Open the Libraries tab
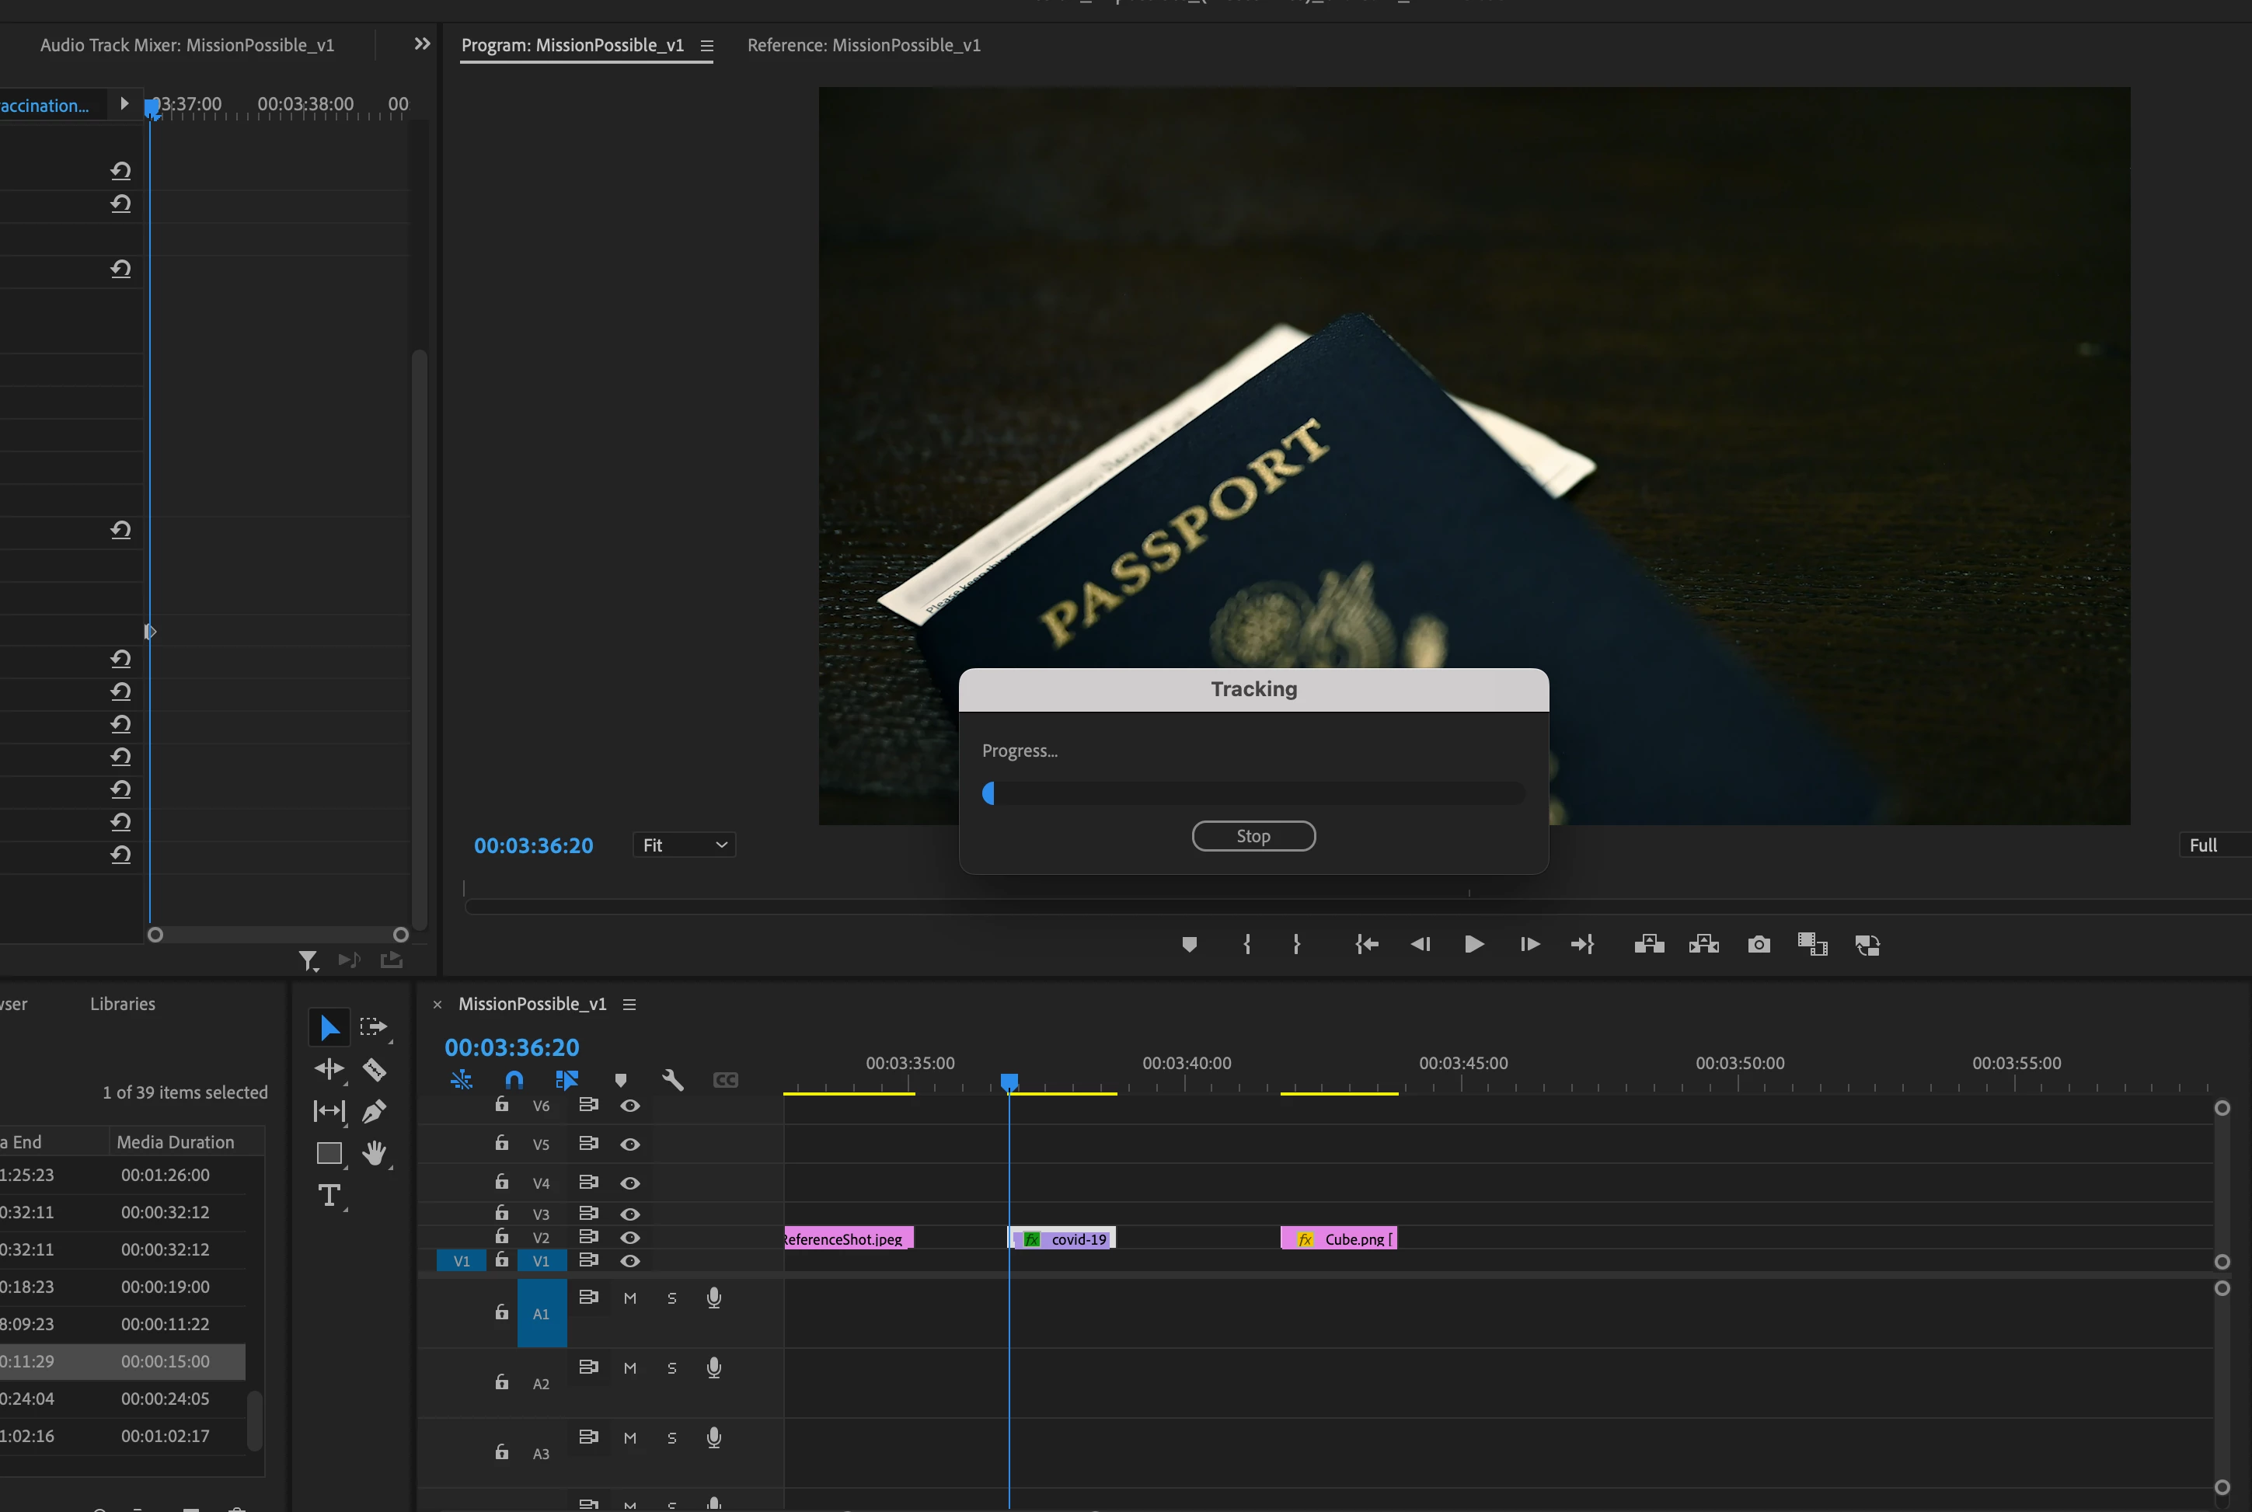The image size is (2252, 1512). coord(123,1004)
